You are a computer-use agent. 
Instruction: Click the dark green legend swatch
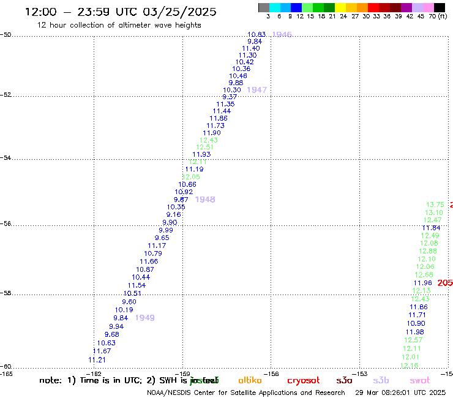point(329,7)
